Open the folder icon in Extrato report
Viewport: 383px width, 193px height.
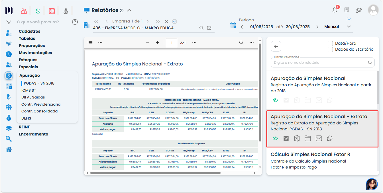point(308,138)
